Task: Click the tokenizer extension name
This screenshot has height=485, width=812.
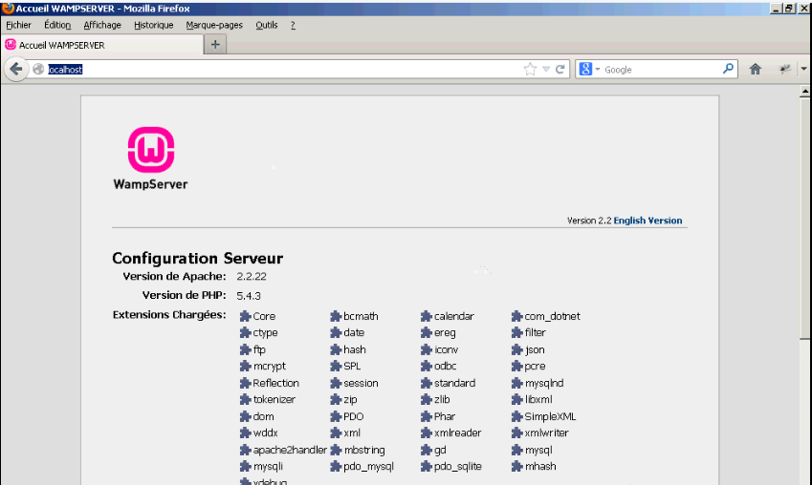Action: [274, 400]
